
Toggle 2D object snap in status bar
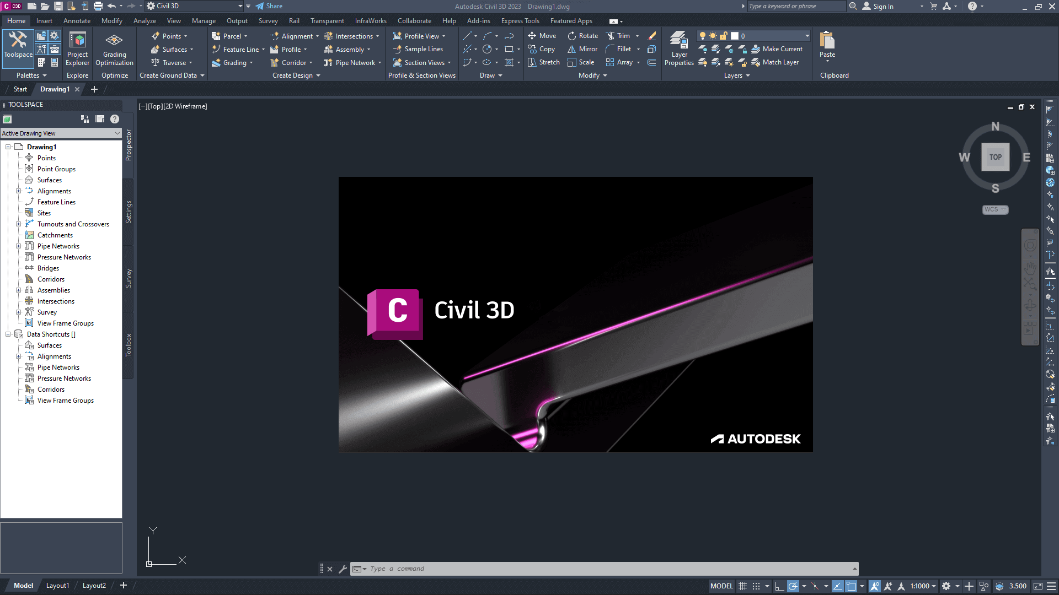click(851, 586)
